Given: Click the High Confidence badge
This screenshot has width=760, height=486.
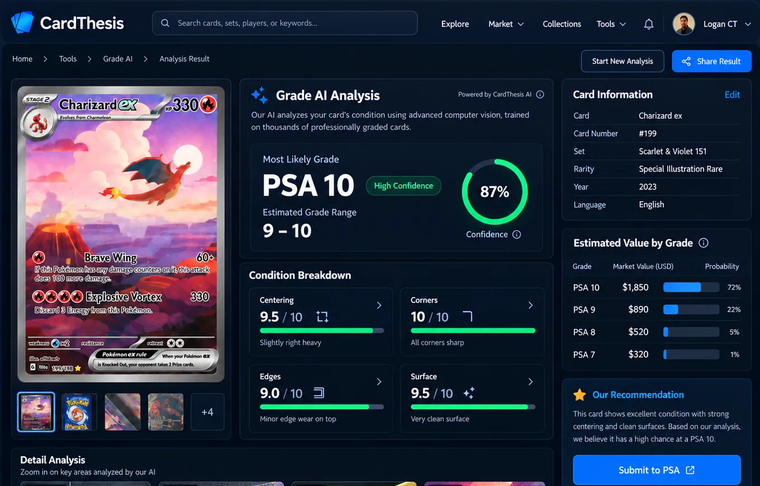Looking at the screenshot, I should pyautogui.click(x=403, y=186).
